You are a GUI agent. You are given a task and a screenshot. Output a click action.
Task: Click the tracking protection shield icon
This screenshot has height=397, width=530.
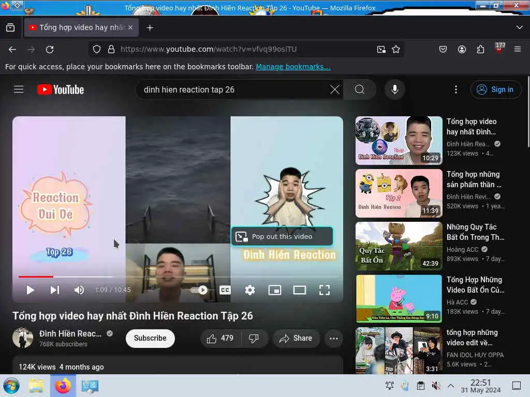97,49
